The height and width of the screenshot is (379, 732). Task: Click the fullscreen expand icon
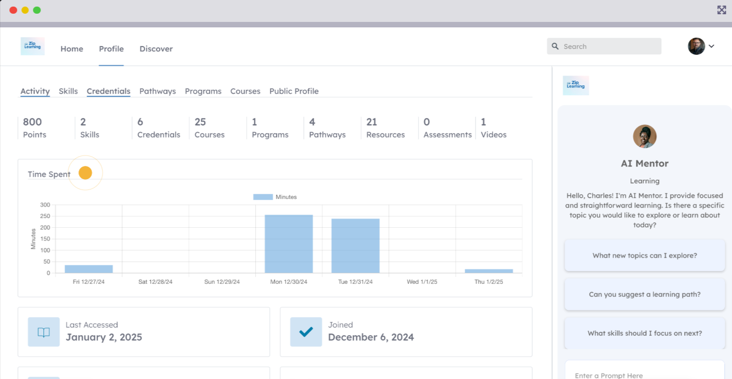tap(721, 9)
